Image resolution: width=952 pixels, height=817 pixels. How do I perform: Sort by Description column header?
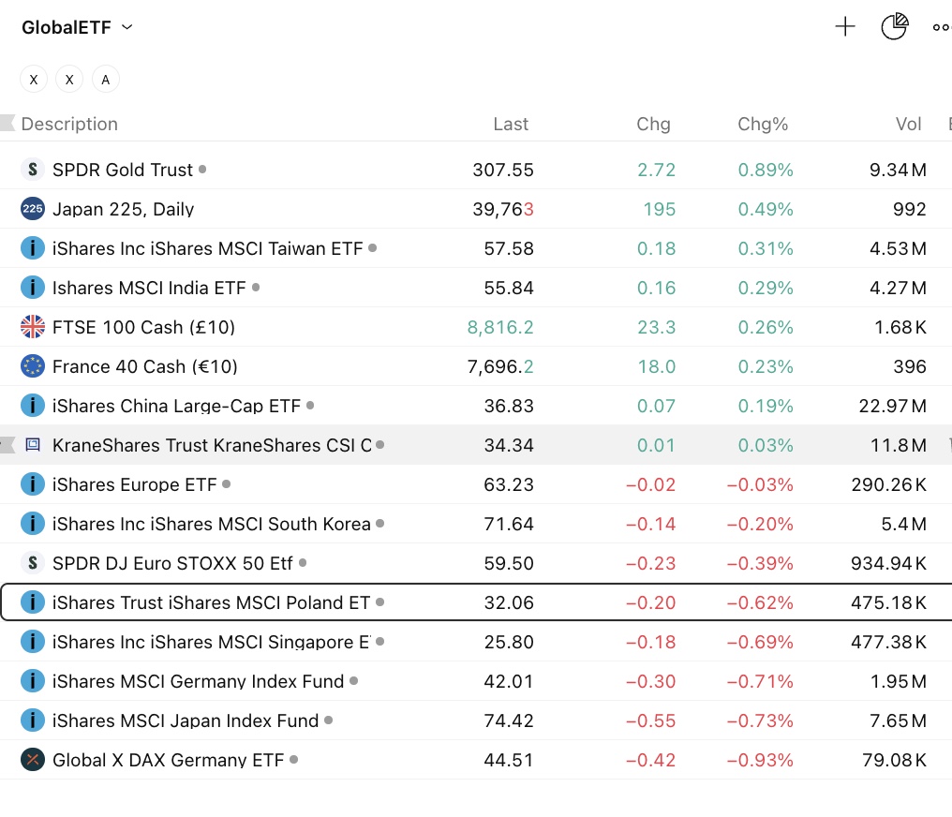pyautogui.click(x=69, y=124)
